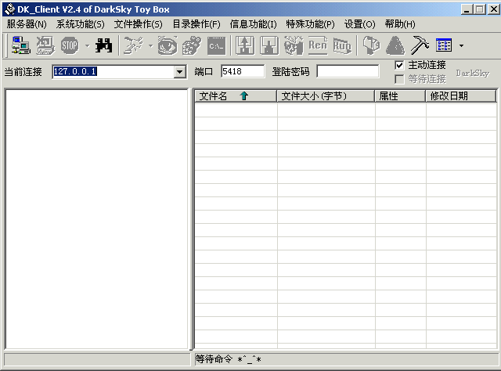This screenshot has width=501, height=371.
Task: Click the connect computers toolbar icon
Action: (20, 45)
